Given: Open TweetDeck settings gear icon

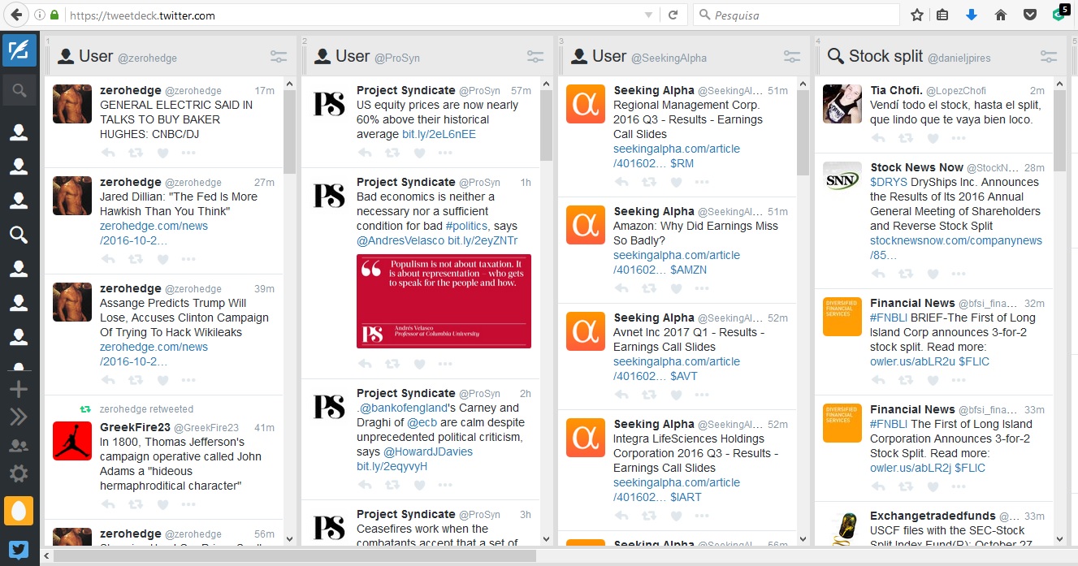Looking at the screenshot, I should [18, 474].
